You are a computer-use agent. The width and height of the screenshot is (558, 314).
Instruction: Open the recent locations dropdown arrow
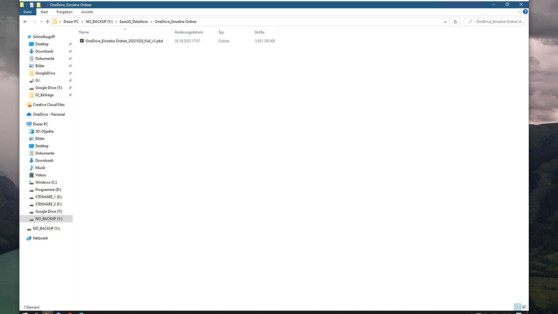click(x=41, y=22)
